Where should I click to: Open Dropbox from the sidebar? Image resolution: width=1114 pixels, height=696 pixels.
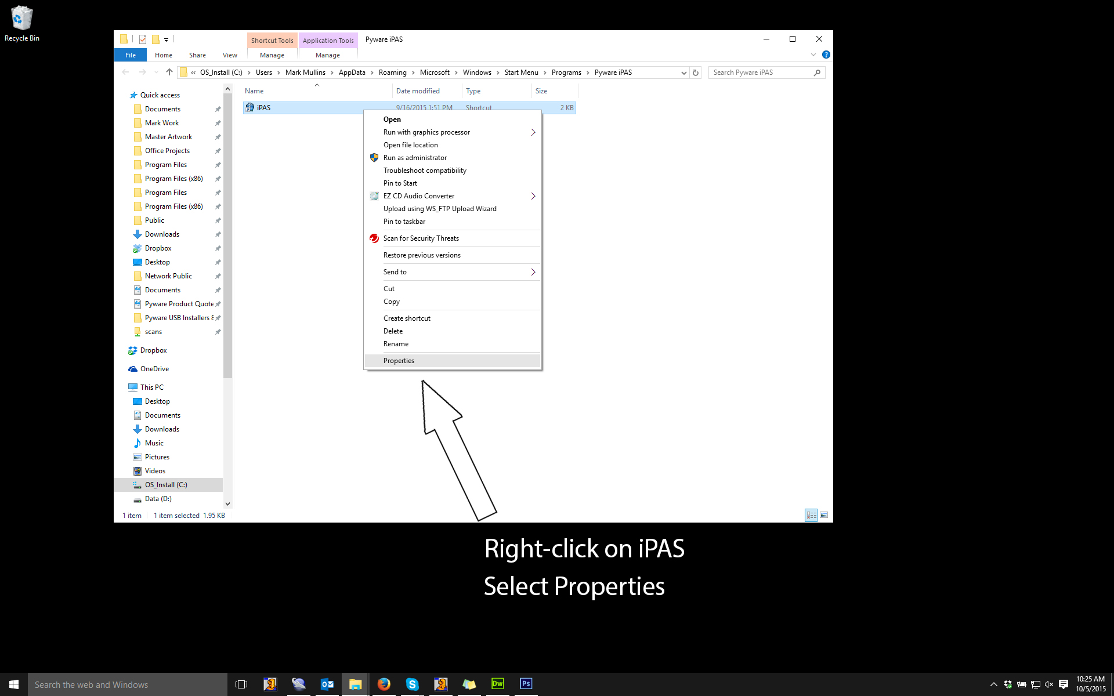click(154, 350)
